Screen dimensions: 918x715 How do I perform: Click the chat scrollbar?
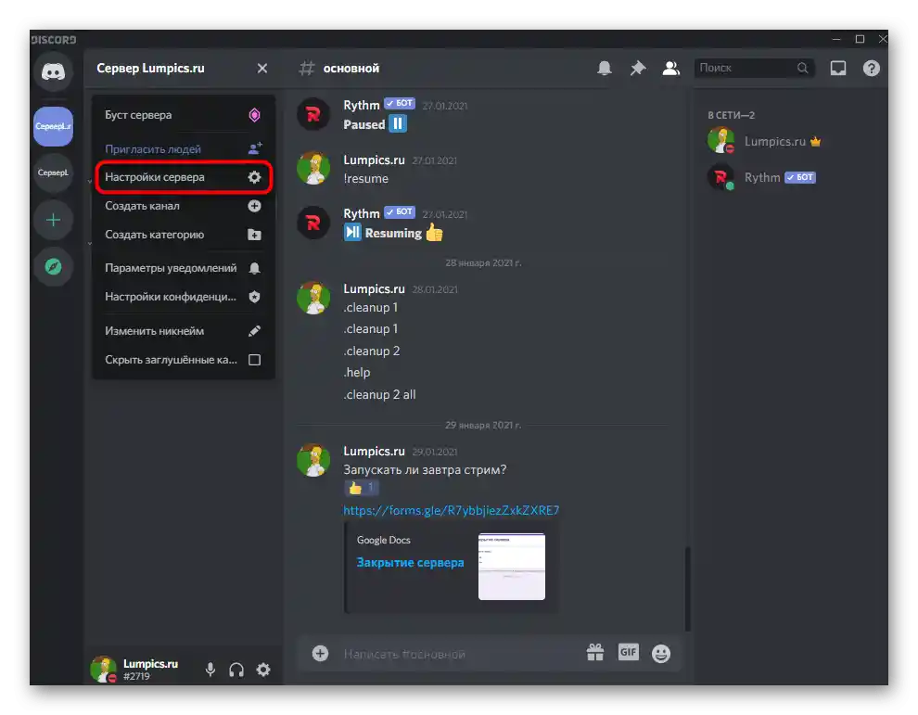(687, 589)
